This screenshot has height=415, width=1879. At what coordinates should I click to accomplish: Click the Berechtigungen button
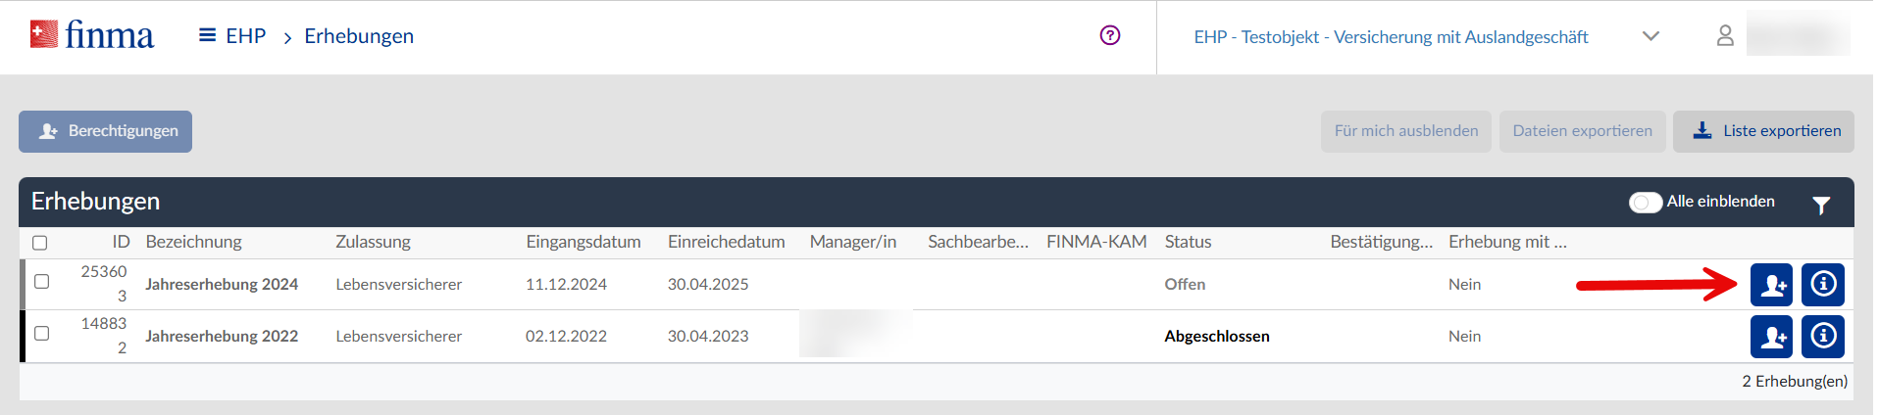106,131
